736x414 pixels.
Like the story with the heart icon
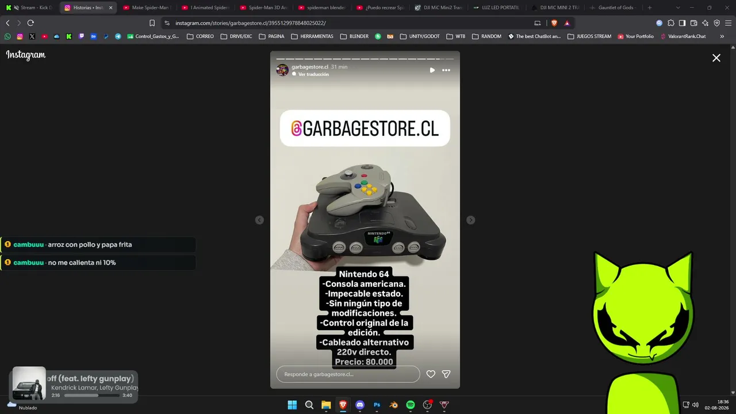(x=431, y=374)
